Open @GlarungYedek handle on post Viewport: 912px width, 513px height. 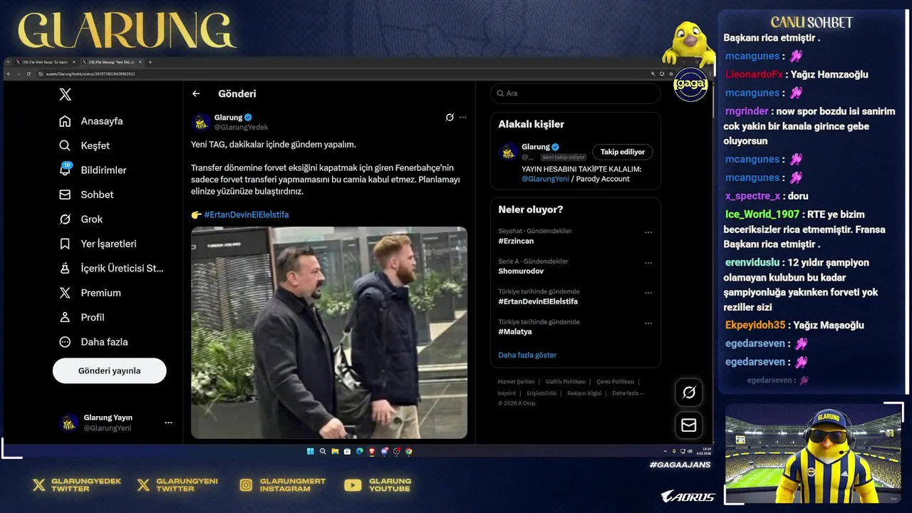[x=241, y=128]
